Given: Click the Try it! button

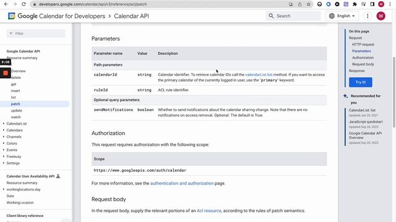Looking at the screenshot, I should click(x=360, y=82).
